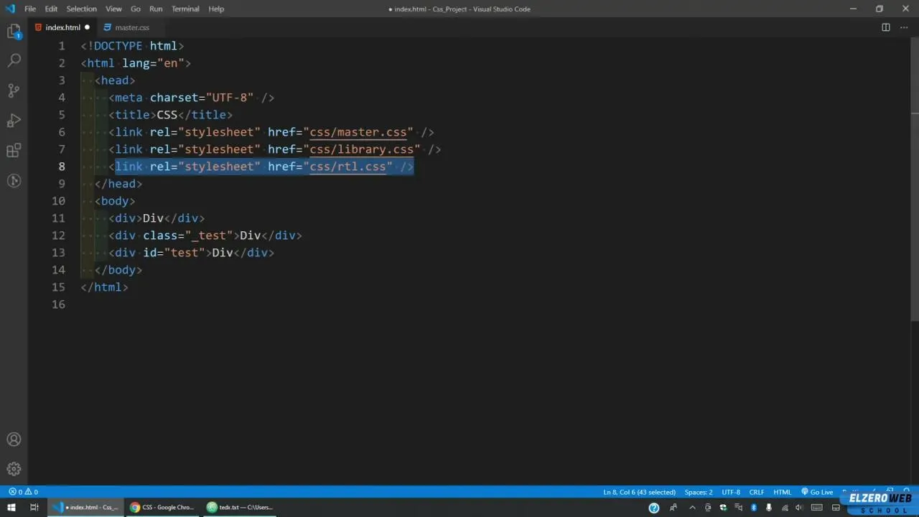Open the People tray icon
Screen dimensions: 919x517
coord(673,508)
